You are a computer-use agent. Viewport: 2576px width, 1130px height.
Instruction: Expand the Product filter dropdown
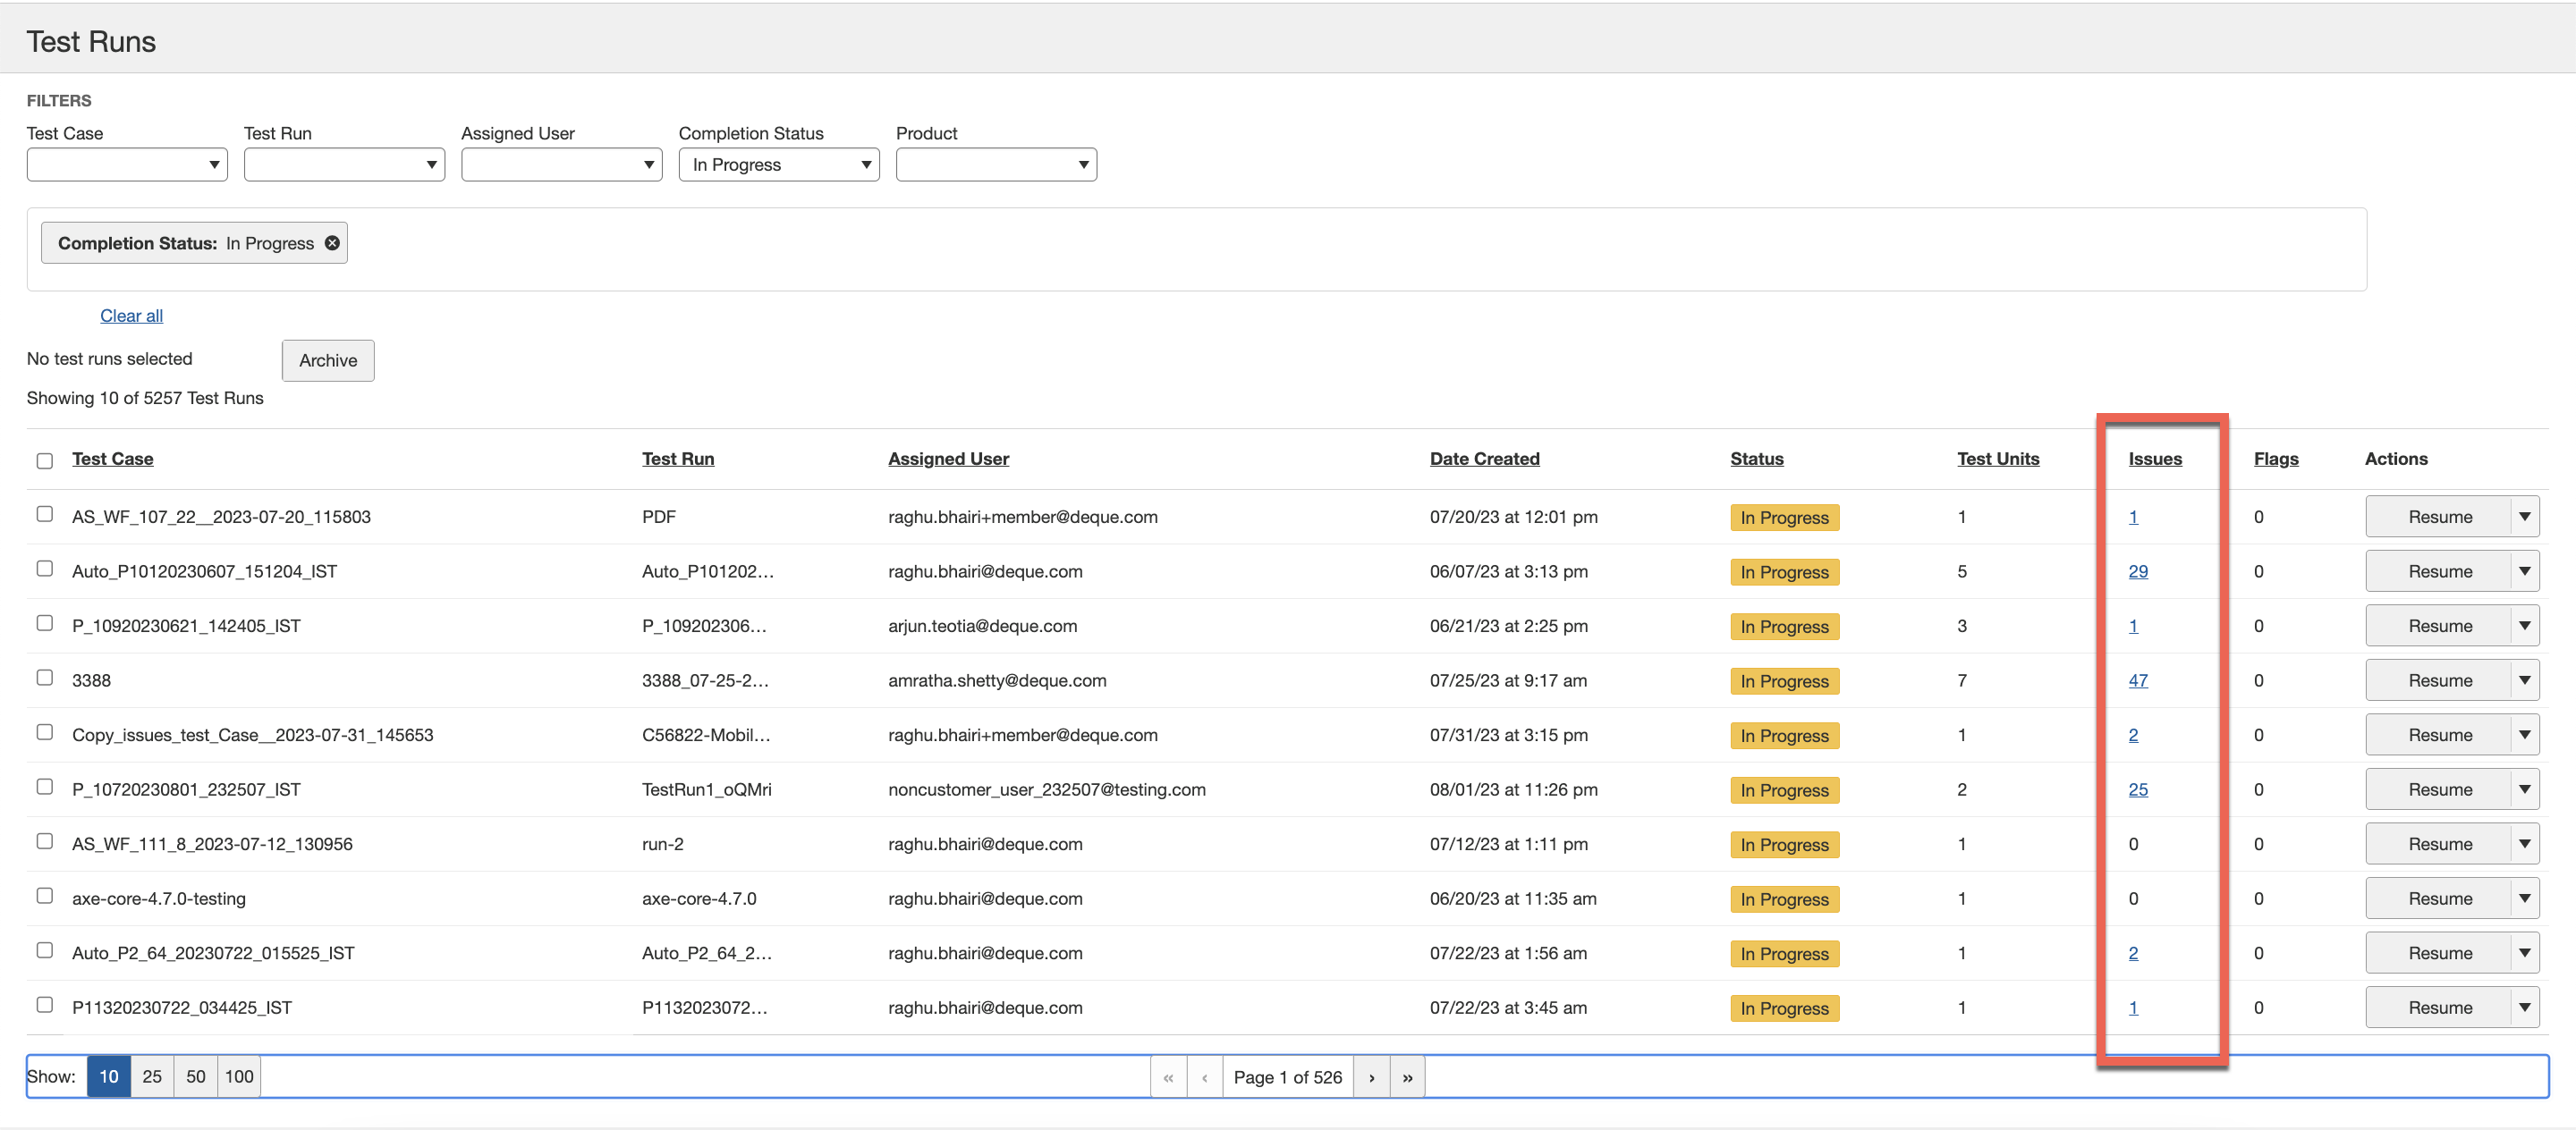tap(995, 164)
